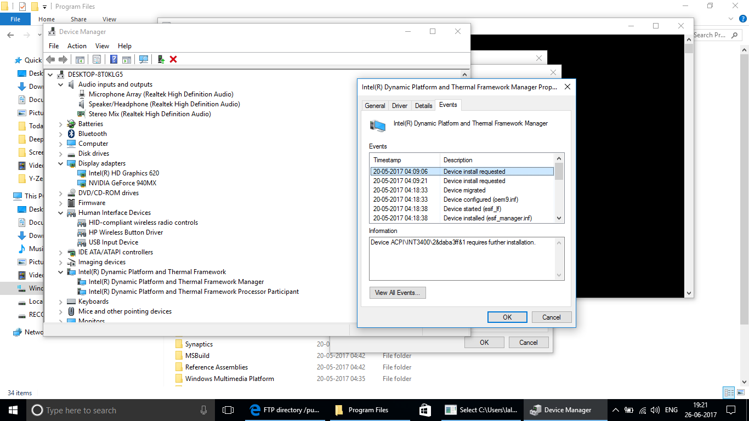Click the Forward arrow in Device Manager toolbar
749x421 pixels.
[x=63, y=59]
